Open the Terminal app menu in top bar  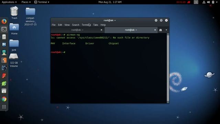pyautogui.click(x=42, y=2)
